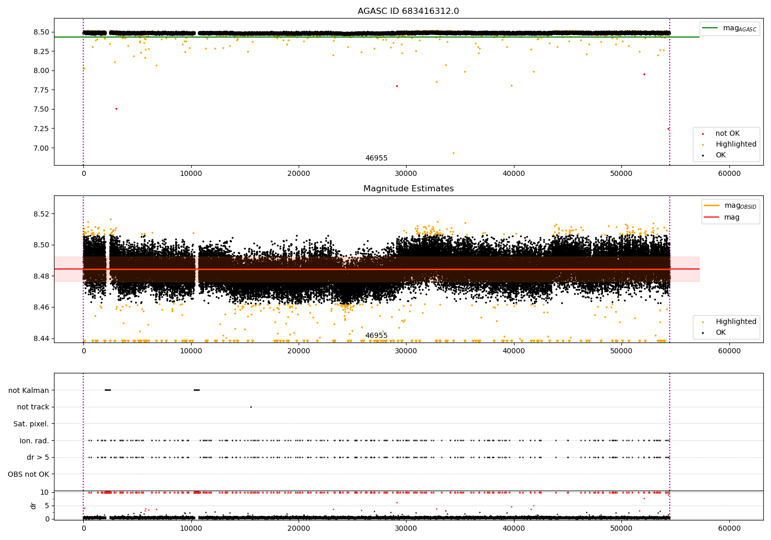Select the 'Sat. pixel.' axis label
Screen dimensions: 771x540
point(31,424)
